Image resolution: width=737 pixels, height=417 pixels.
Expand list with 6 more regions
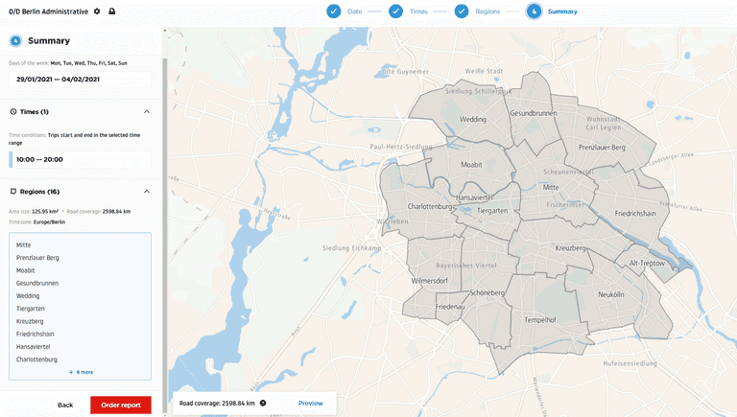[x=81, y=372]
